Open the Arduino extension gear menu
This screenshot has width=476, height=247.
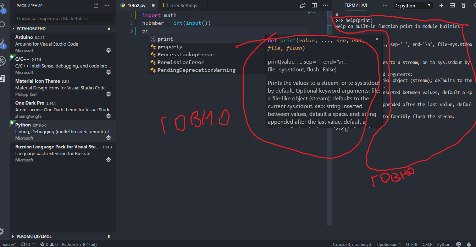(x=109, y=51)
